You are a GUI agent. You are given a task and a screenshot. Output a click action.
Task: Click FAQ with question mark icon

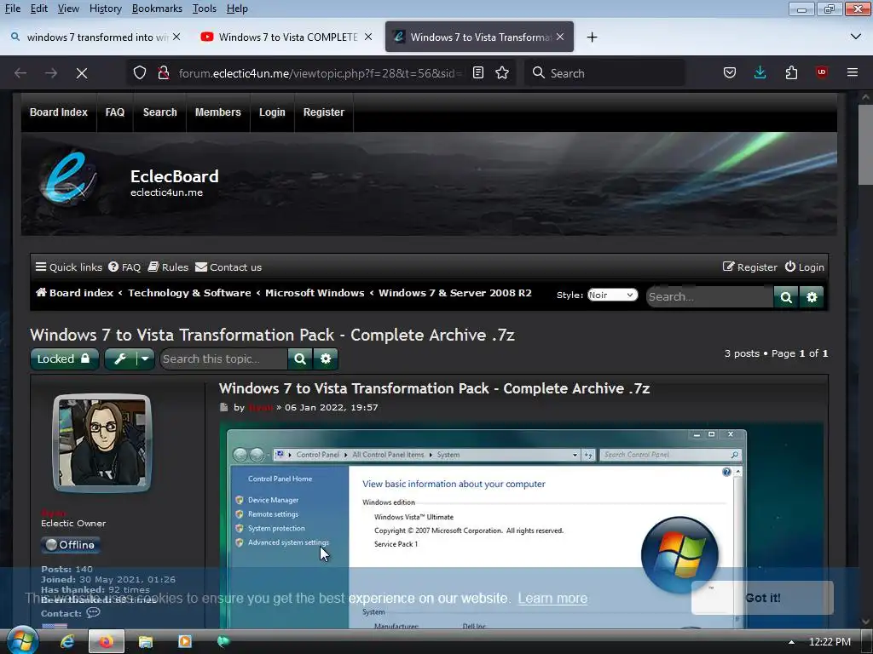click(124, 267)
